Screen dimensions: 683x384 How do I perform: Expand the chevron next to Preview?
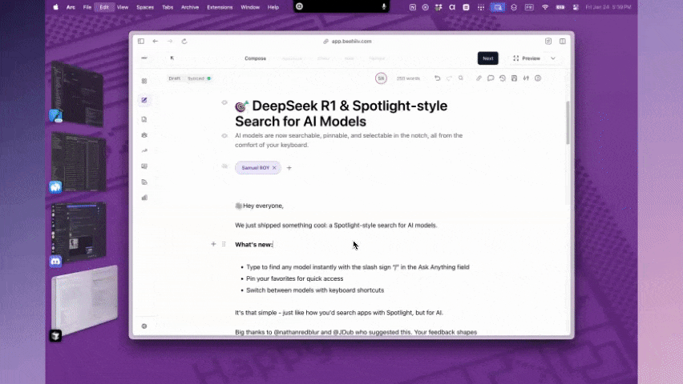pos(553,58)
